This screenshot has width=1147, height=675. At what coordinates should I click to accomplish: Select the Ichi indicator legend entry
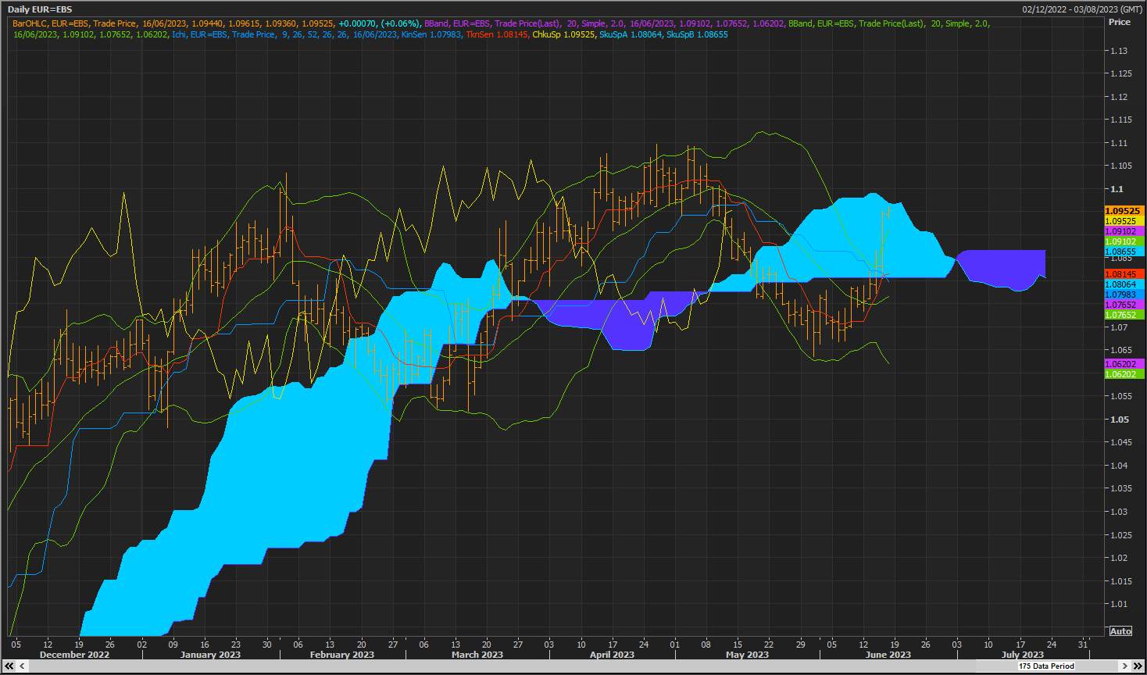pos(284,34)
